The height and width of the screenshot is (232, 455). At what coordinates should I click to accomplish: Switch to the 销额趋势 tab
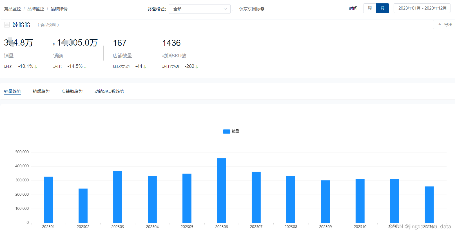coord(41,91)
